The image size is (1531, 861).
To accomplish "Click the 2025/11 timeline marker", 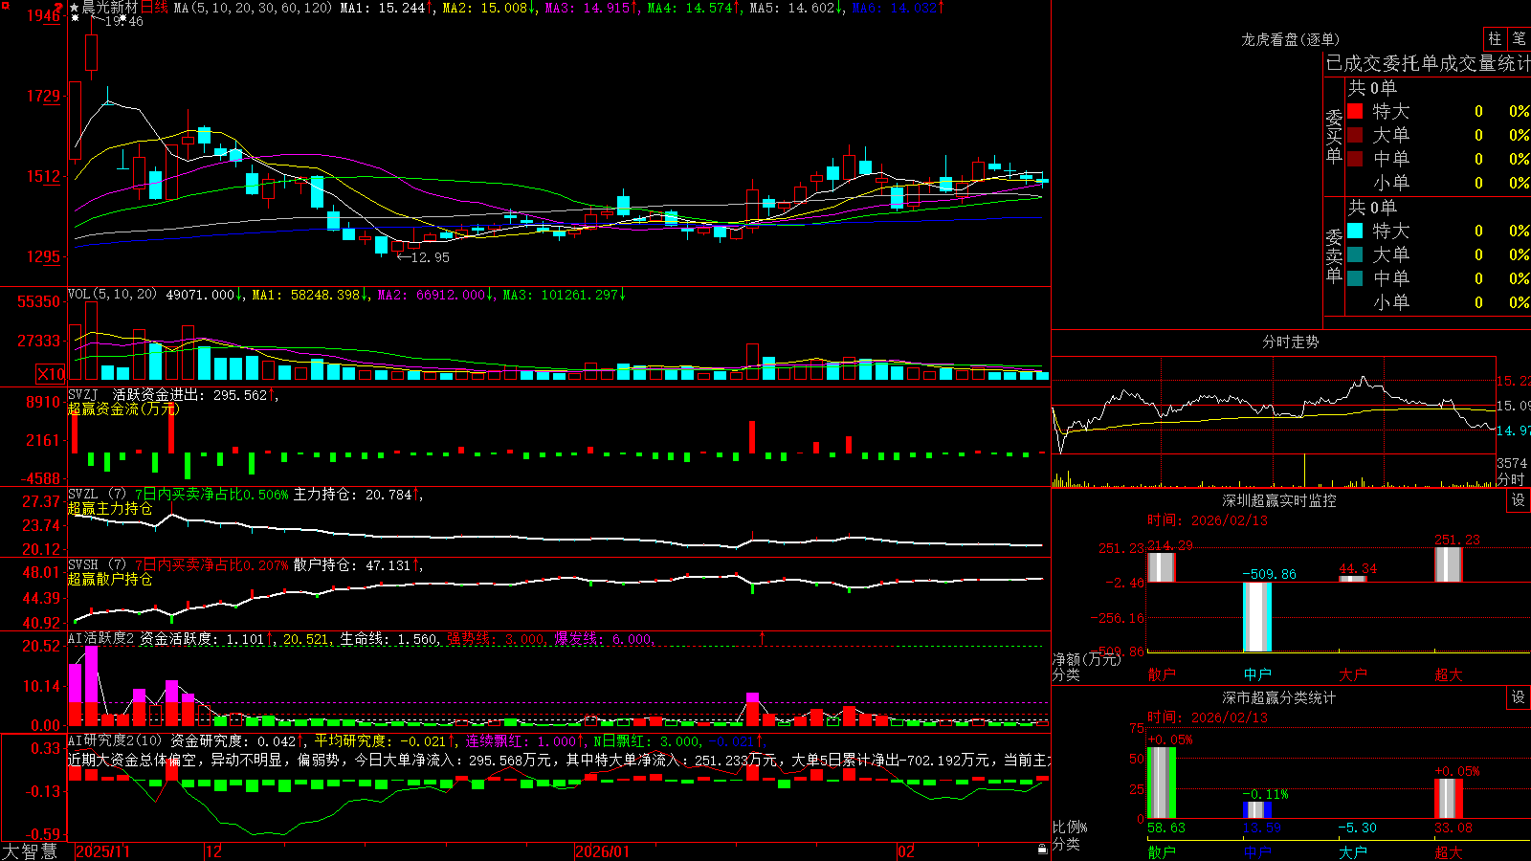I will (x=102, y=851).
